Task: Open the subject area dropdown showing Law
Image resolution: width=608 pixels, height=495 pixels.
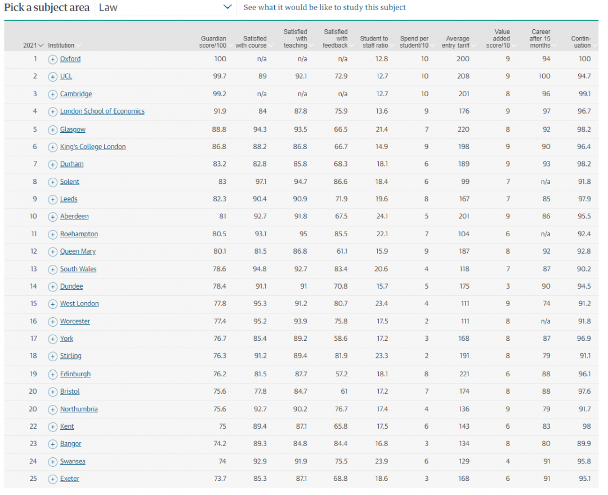Action: pos(165,7)
